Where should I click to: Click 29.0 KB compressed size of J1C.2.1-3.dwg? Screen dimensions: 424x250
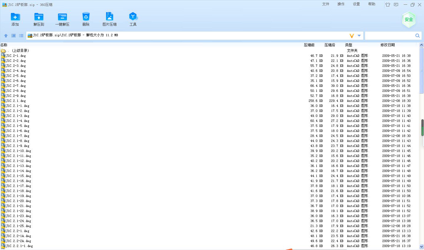[337, 116]
